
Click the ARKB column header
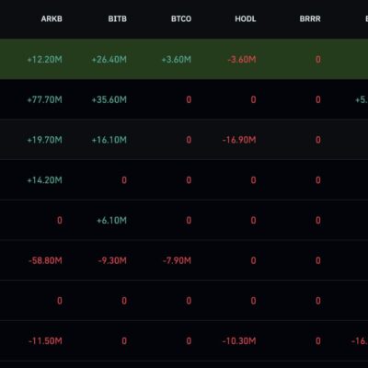pos(52,19)
